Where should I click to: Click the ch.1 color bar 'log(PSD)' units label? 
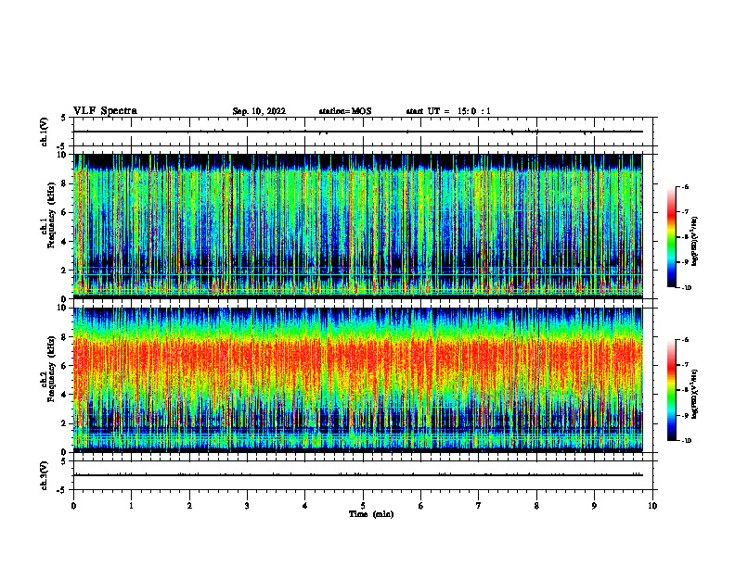695,242
